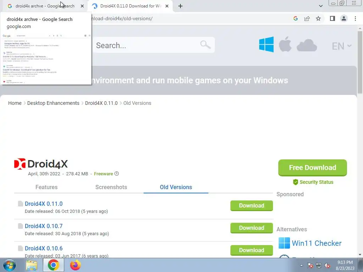Select the cloud web apps icon

307,45
